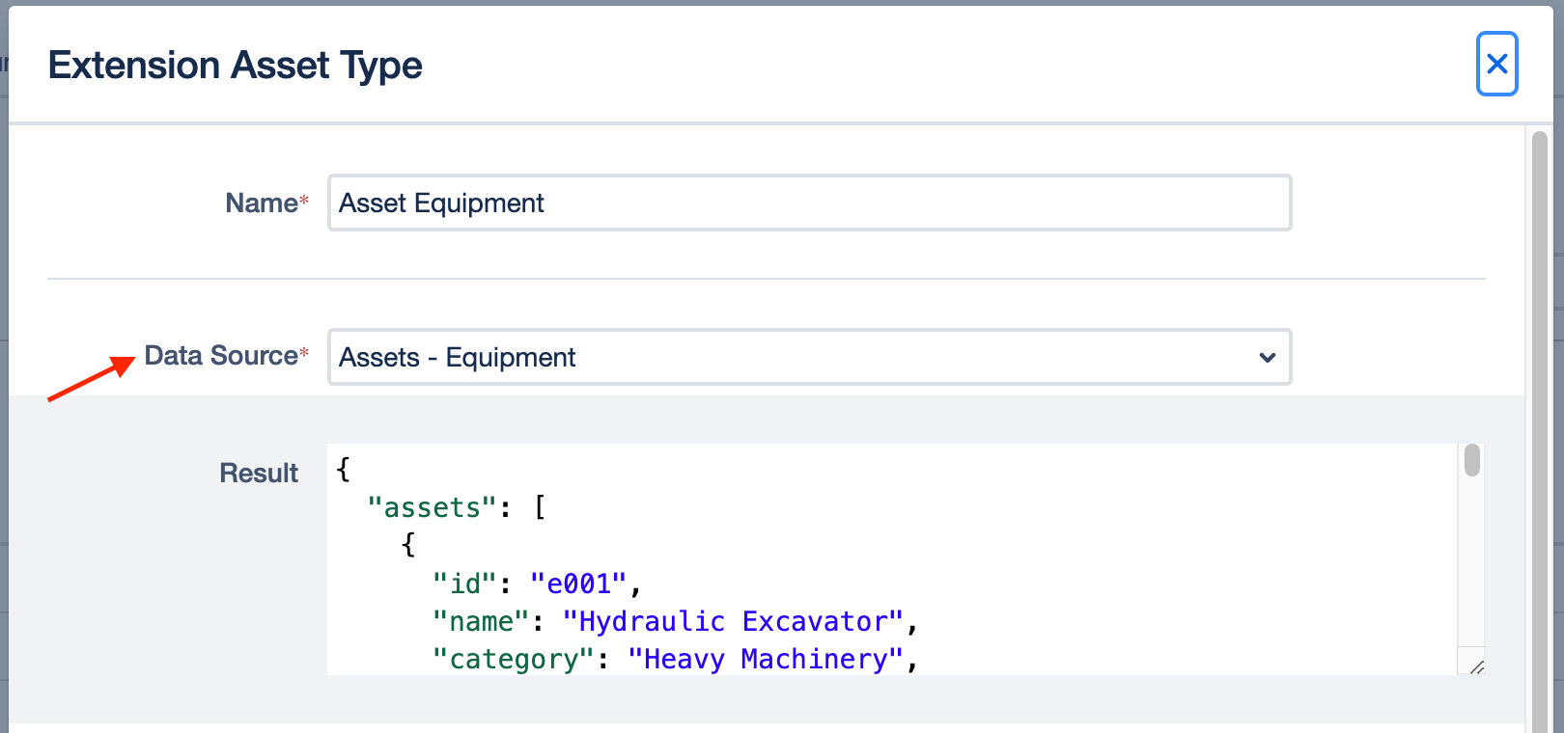Click the Extension Asset Type heading

coord(236,66)
